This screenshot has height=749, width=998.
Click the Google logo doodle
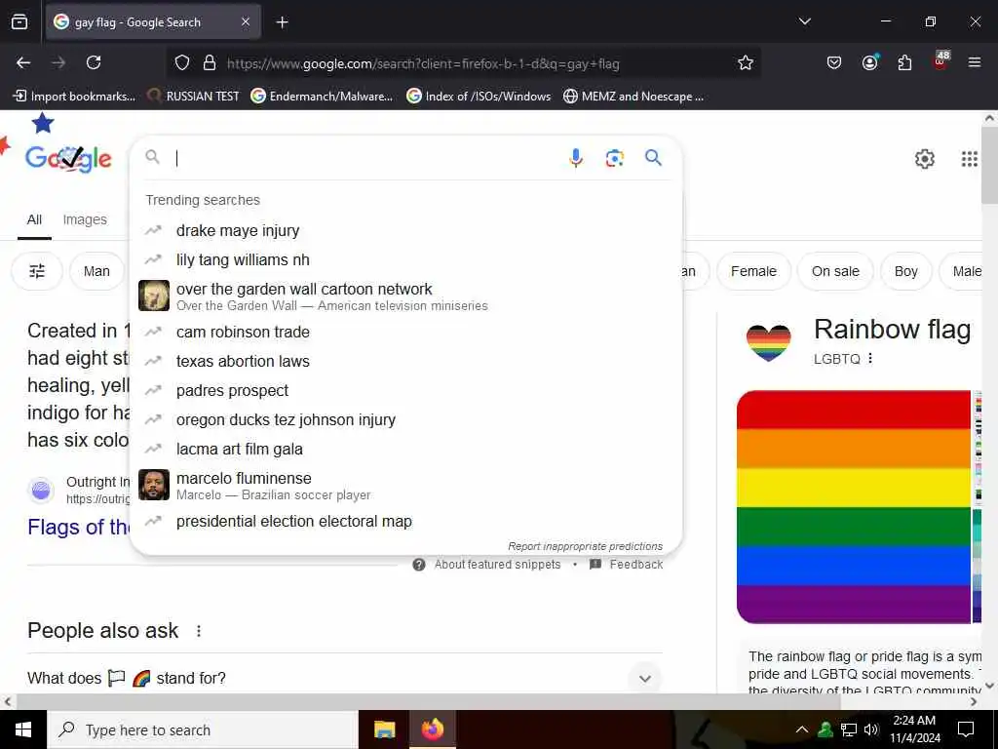[x=68, y=158]
